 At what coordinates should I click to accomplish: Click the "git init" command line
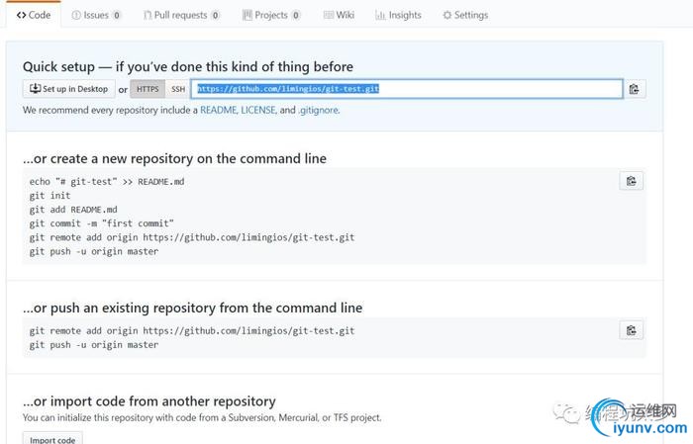coord(49,195)
